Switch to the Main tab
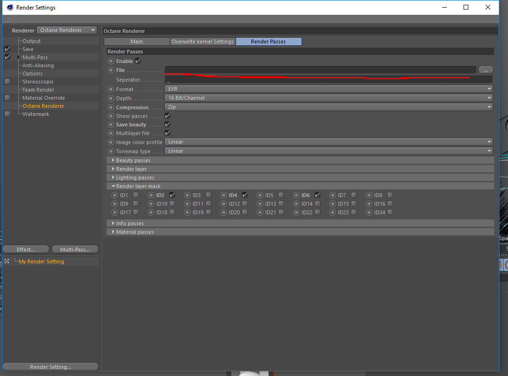 point(137,42)
